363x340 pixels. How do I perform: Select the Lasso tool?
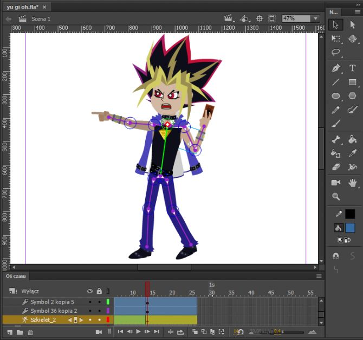click(336, 53)
